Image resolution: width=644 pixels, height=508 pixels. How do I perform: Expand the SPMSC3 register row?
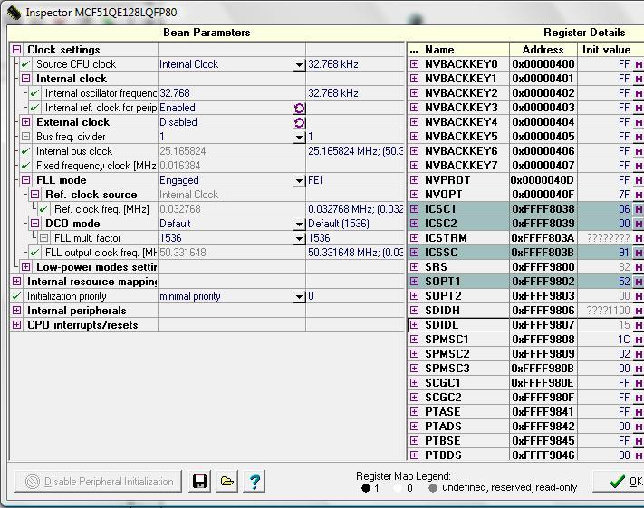pos(415,369)
